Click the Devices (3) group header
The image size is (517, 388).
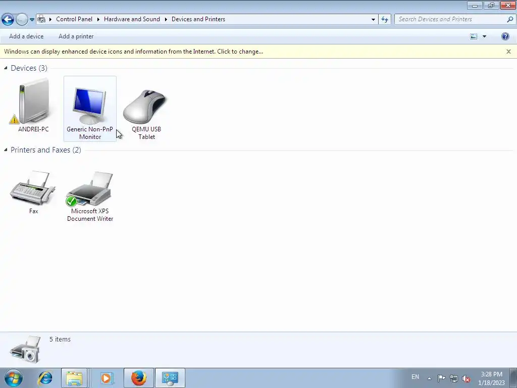[29, 68]
